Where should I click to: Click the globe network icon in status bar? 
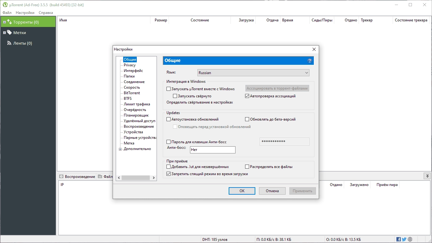410,239
